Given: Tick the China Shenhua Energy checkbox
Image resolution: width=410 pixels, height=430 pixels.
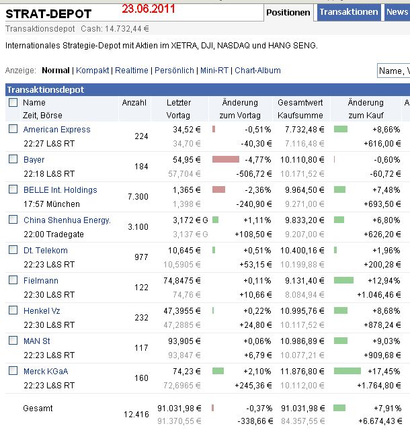Looking at the screenshot, I should [x=13, y=220].
